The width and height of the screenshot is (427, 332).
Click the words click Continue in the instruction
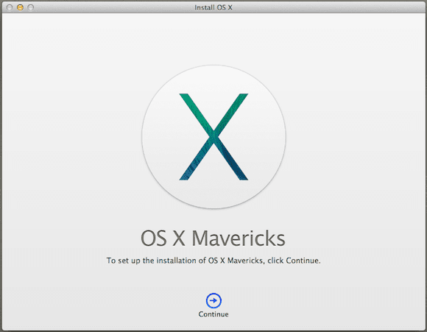[294, 261]
